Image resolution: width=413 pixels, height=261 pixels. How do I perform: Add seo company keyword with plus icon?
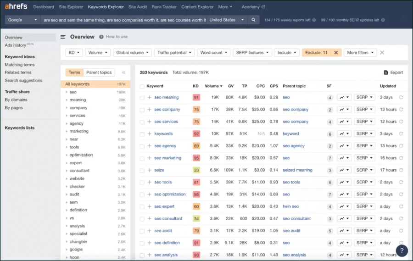point(149,110)
